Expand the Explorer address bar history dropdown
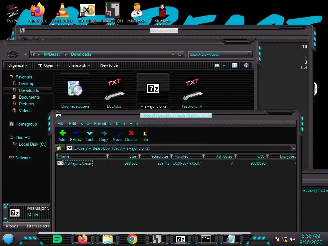 (173, 54)
